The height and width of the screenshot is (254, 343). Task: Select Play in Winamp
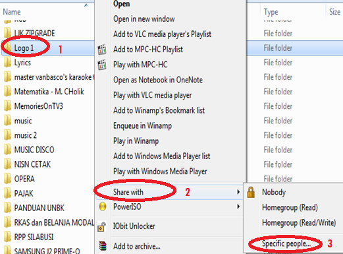point(136,141)
